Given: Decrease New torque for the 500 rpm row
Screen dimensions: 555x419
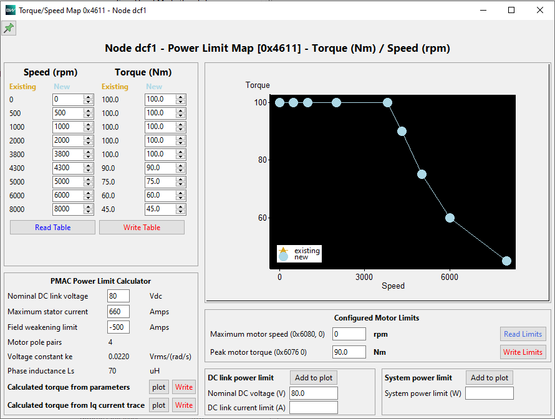Looking at the screenshot, I should [180, 116].
